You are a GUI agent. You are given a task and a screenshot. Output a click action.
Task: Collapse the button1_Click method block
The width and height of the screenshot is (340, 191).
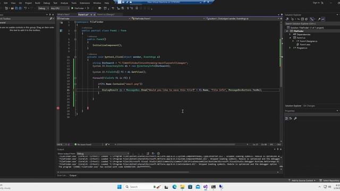[x=75, y=57]
